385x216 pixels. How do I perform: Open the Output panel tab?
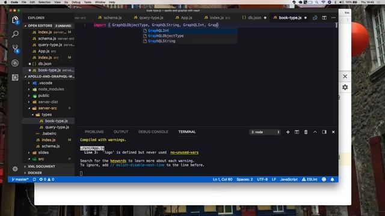click(121, 132)
